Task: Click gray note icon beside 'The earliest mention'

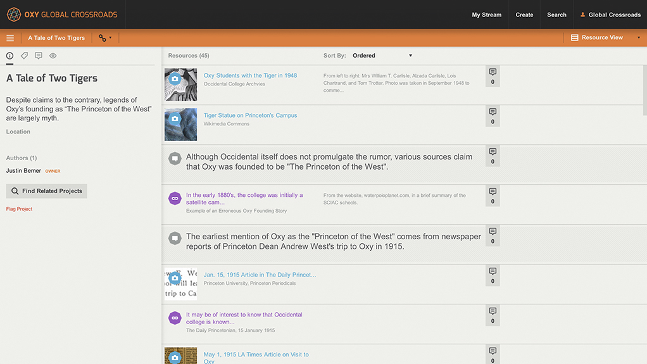Action: point(175,238)
